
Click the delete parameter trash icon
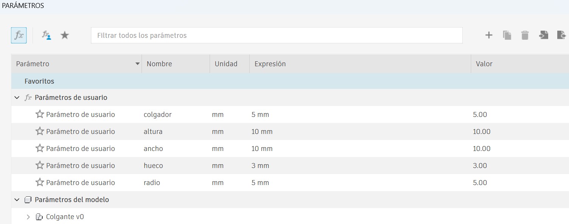click(x=525, y=35)
